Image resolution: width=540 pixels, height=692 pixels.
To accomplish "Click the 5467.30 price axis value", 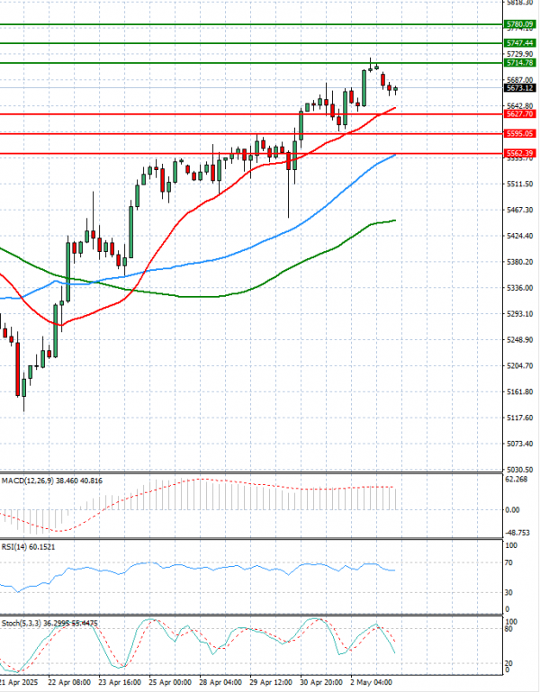I will 519,210.
